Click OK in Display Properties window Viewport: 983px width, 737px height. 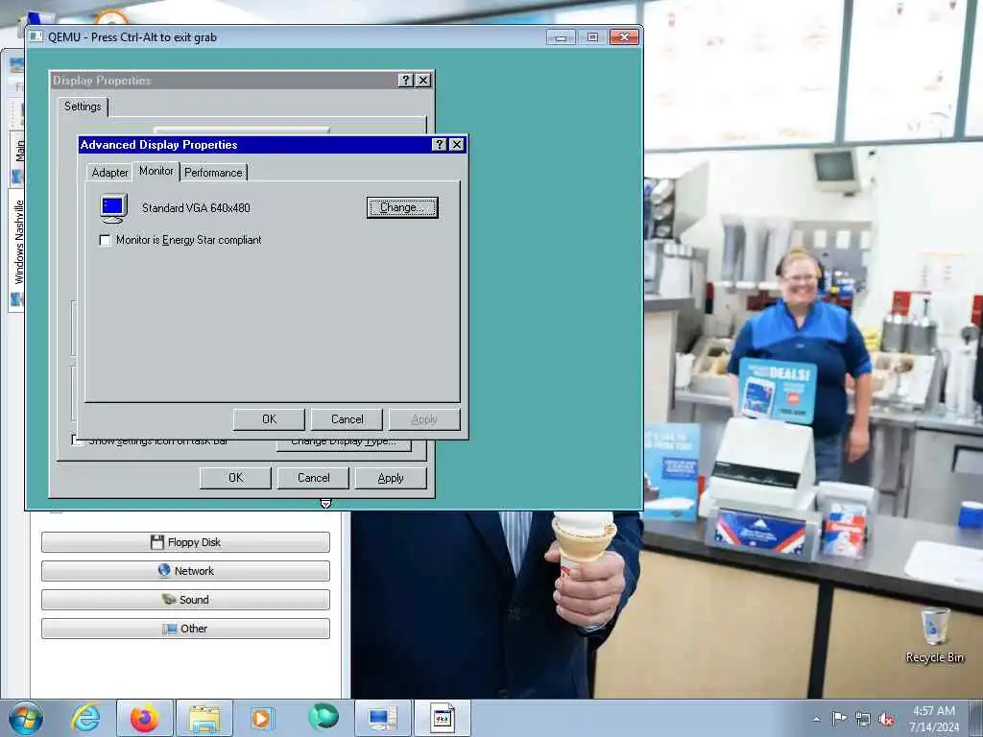pyautogui.click(x=236, y=478)
